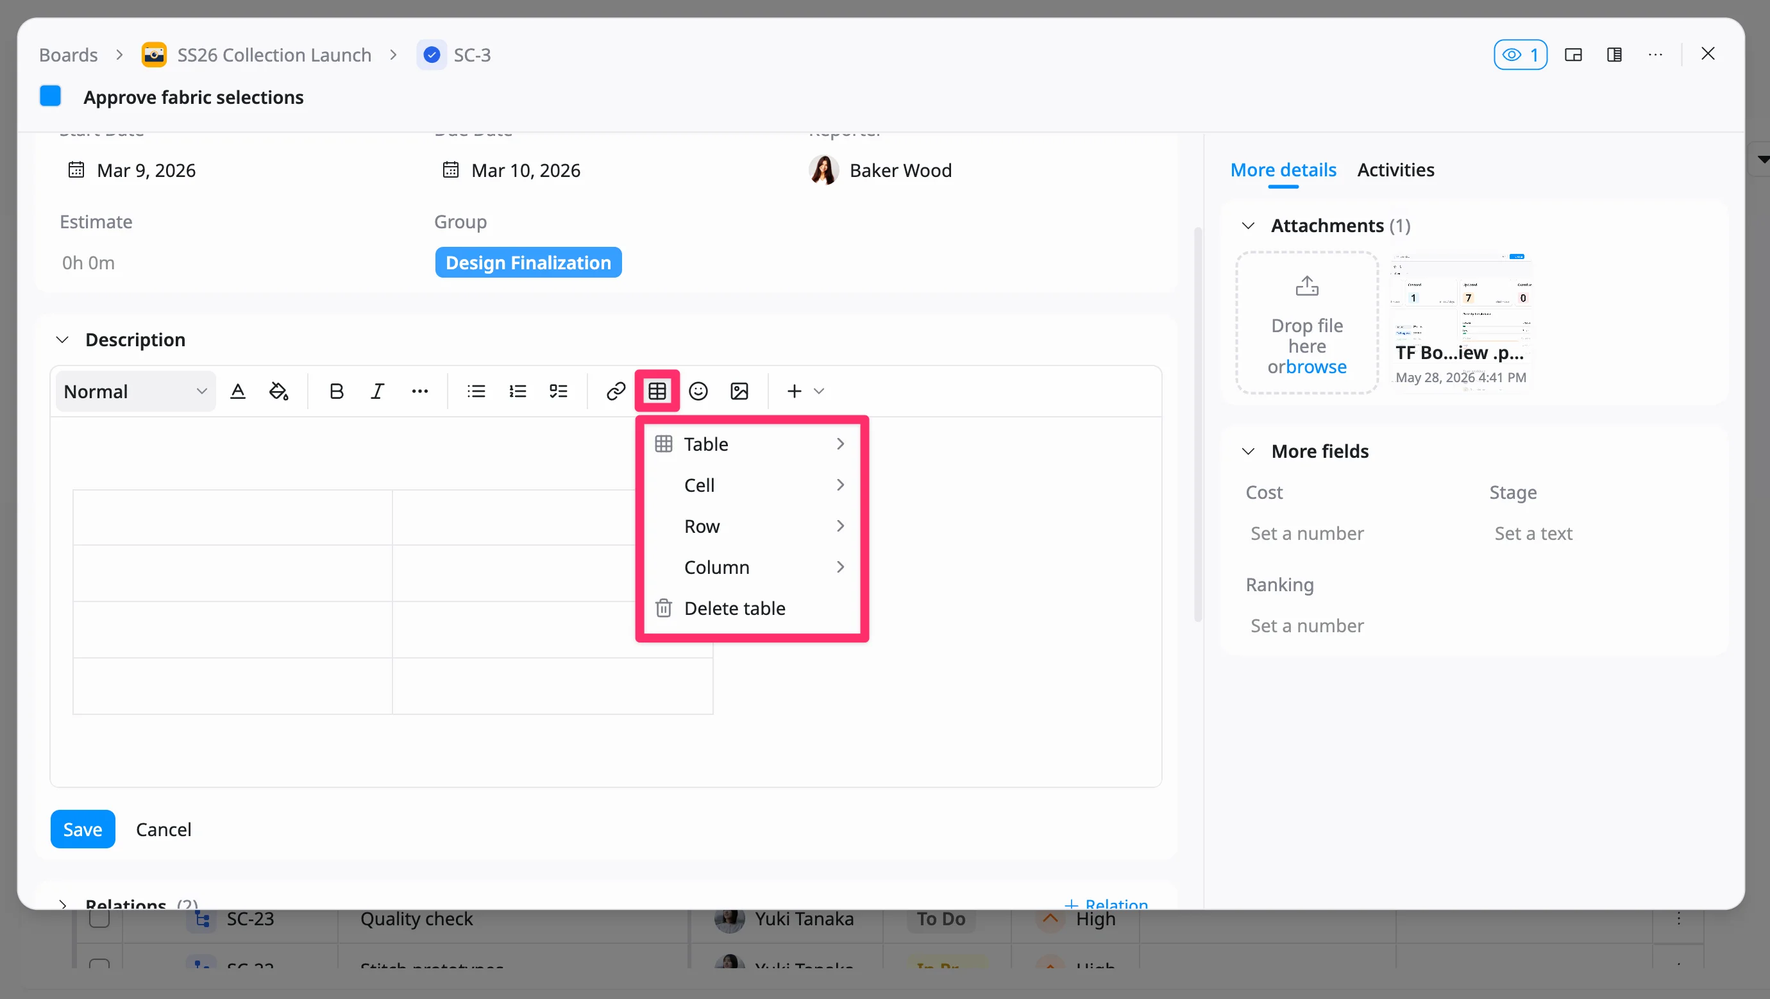Click the Mar 9, 2026 start date
This screenshot has height=999, width=1770.
pos(146,170)
